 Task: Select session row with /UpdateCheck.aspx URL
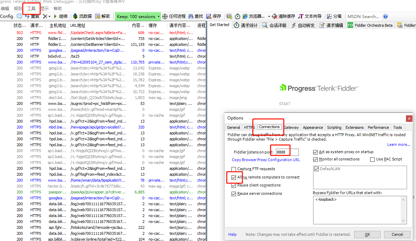tap(103, 33)
